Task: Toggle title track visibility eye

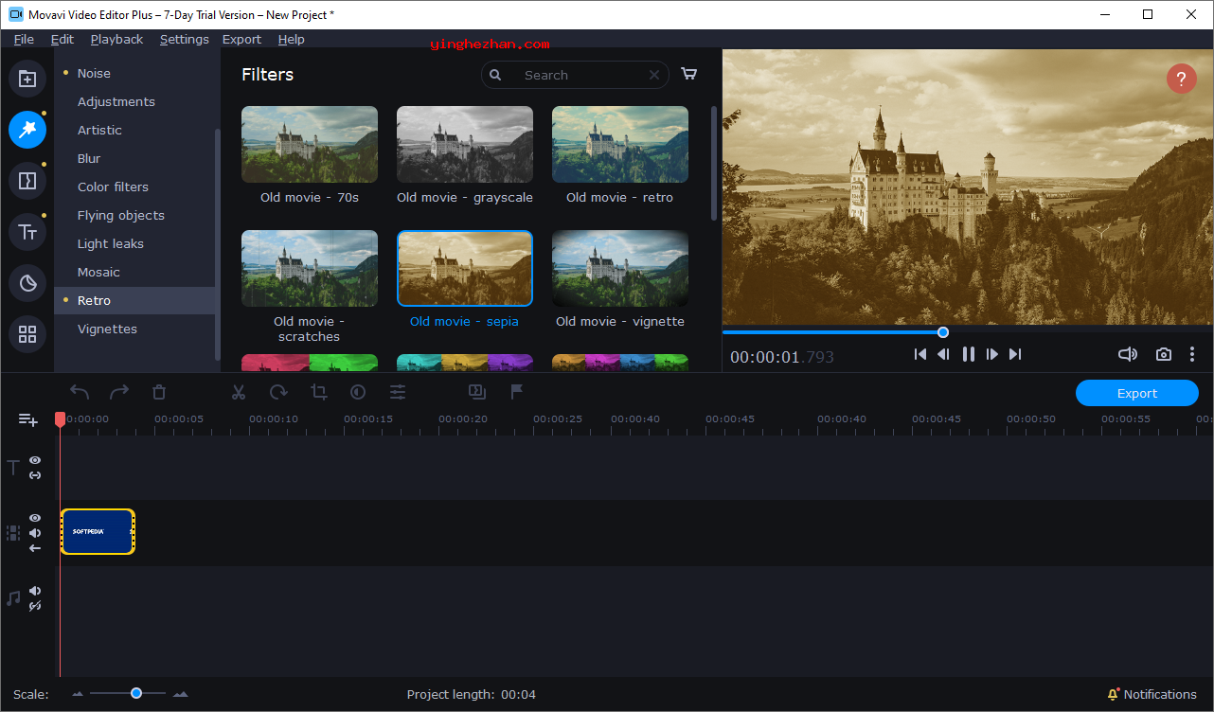Action: coord(35,460)
